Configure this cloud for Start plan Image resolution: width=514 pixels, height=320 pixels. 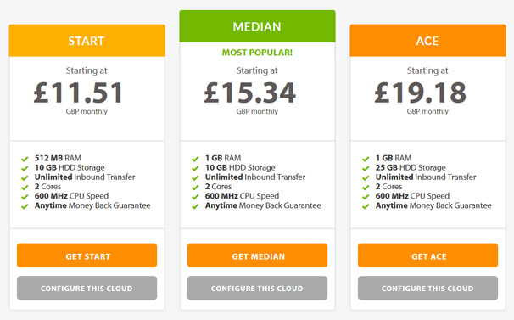[x=87, y=288]
